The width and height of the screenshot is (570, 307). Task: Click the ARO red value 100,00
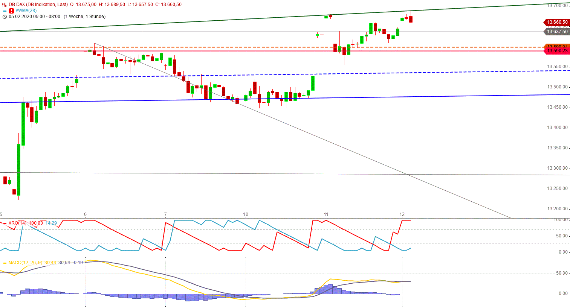click(36, 223)
